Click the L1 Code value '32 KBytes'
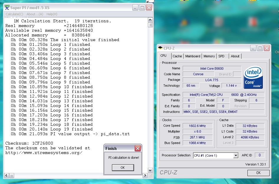The width and height of the screenshot is (279, 184). [x=250, y=131]
